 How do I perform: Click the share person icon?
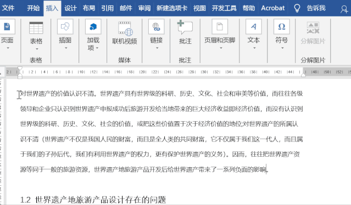click(344, 9)
